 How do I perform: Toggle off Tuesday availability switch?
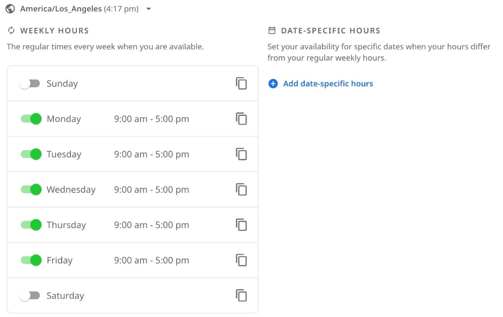pyautogui.click(x=31, y=154)
